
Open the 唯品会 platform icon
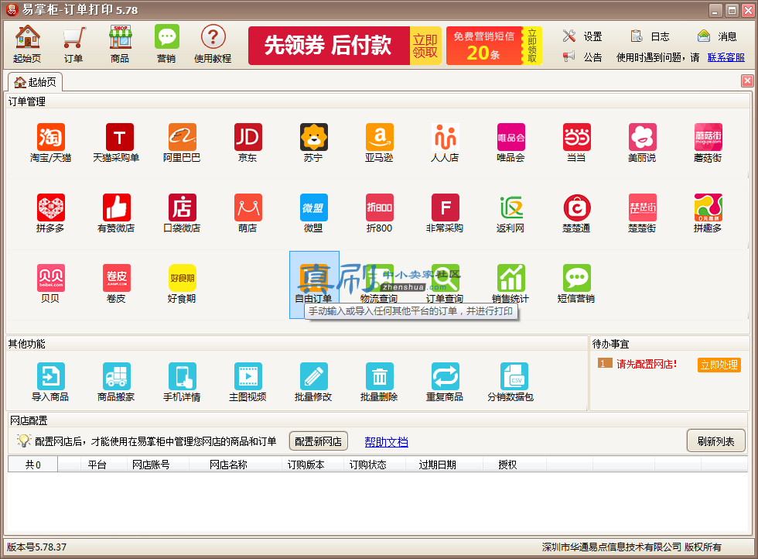(x=510, y=142)
